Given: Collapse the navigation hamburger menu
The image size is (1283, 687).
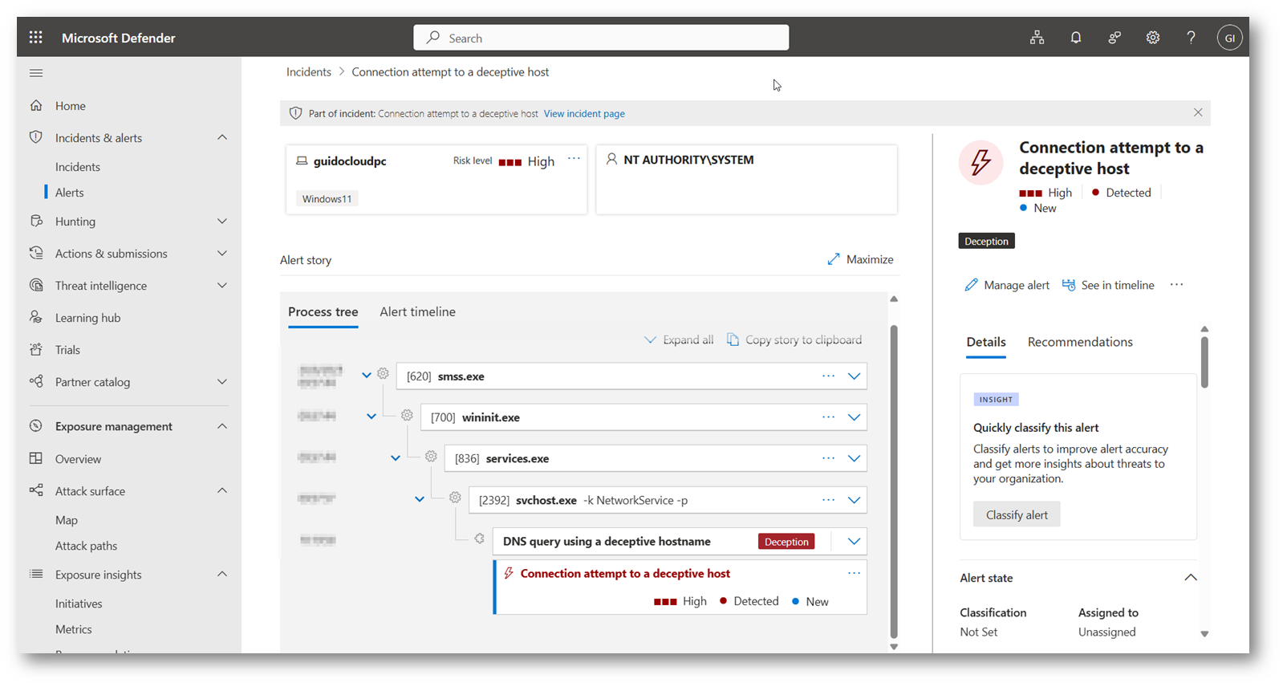Looking at the screenshot, I should point(36,73).
